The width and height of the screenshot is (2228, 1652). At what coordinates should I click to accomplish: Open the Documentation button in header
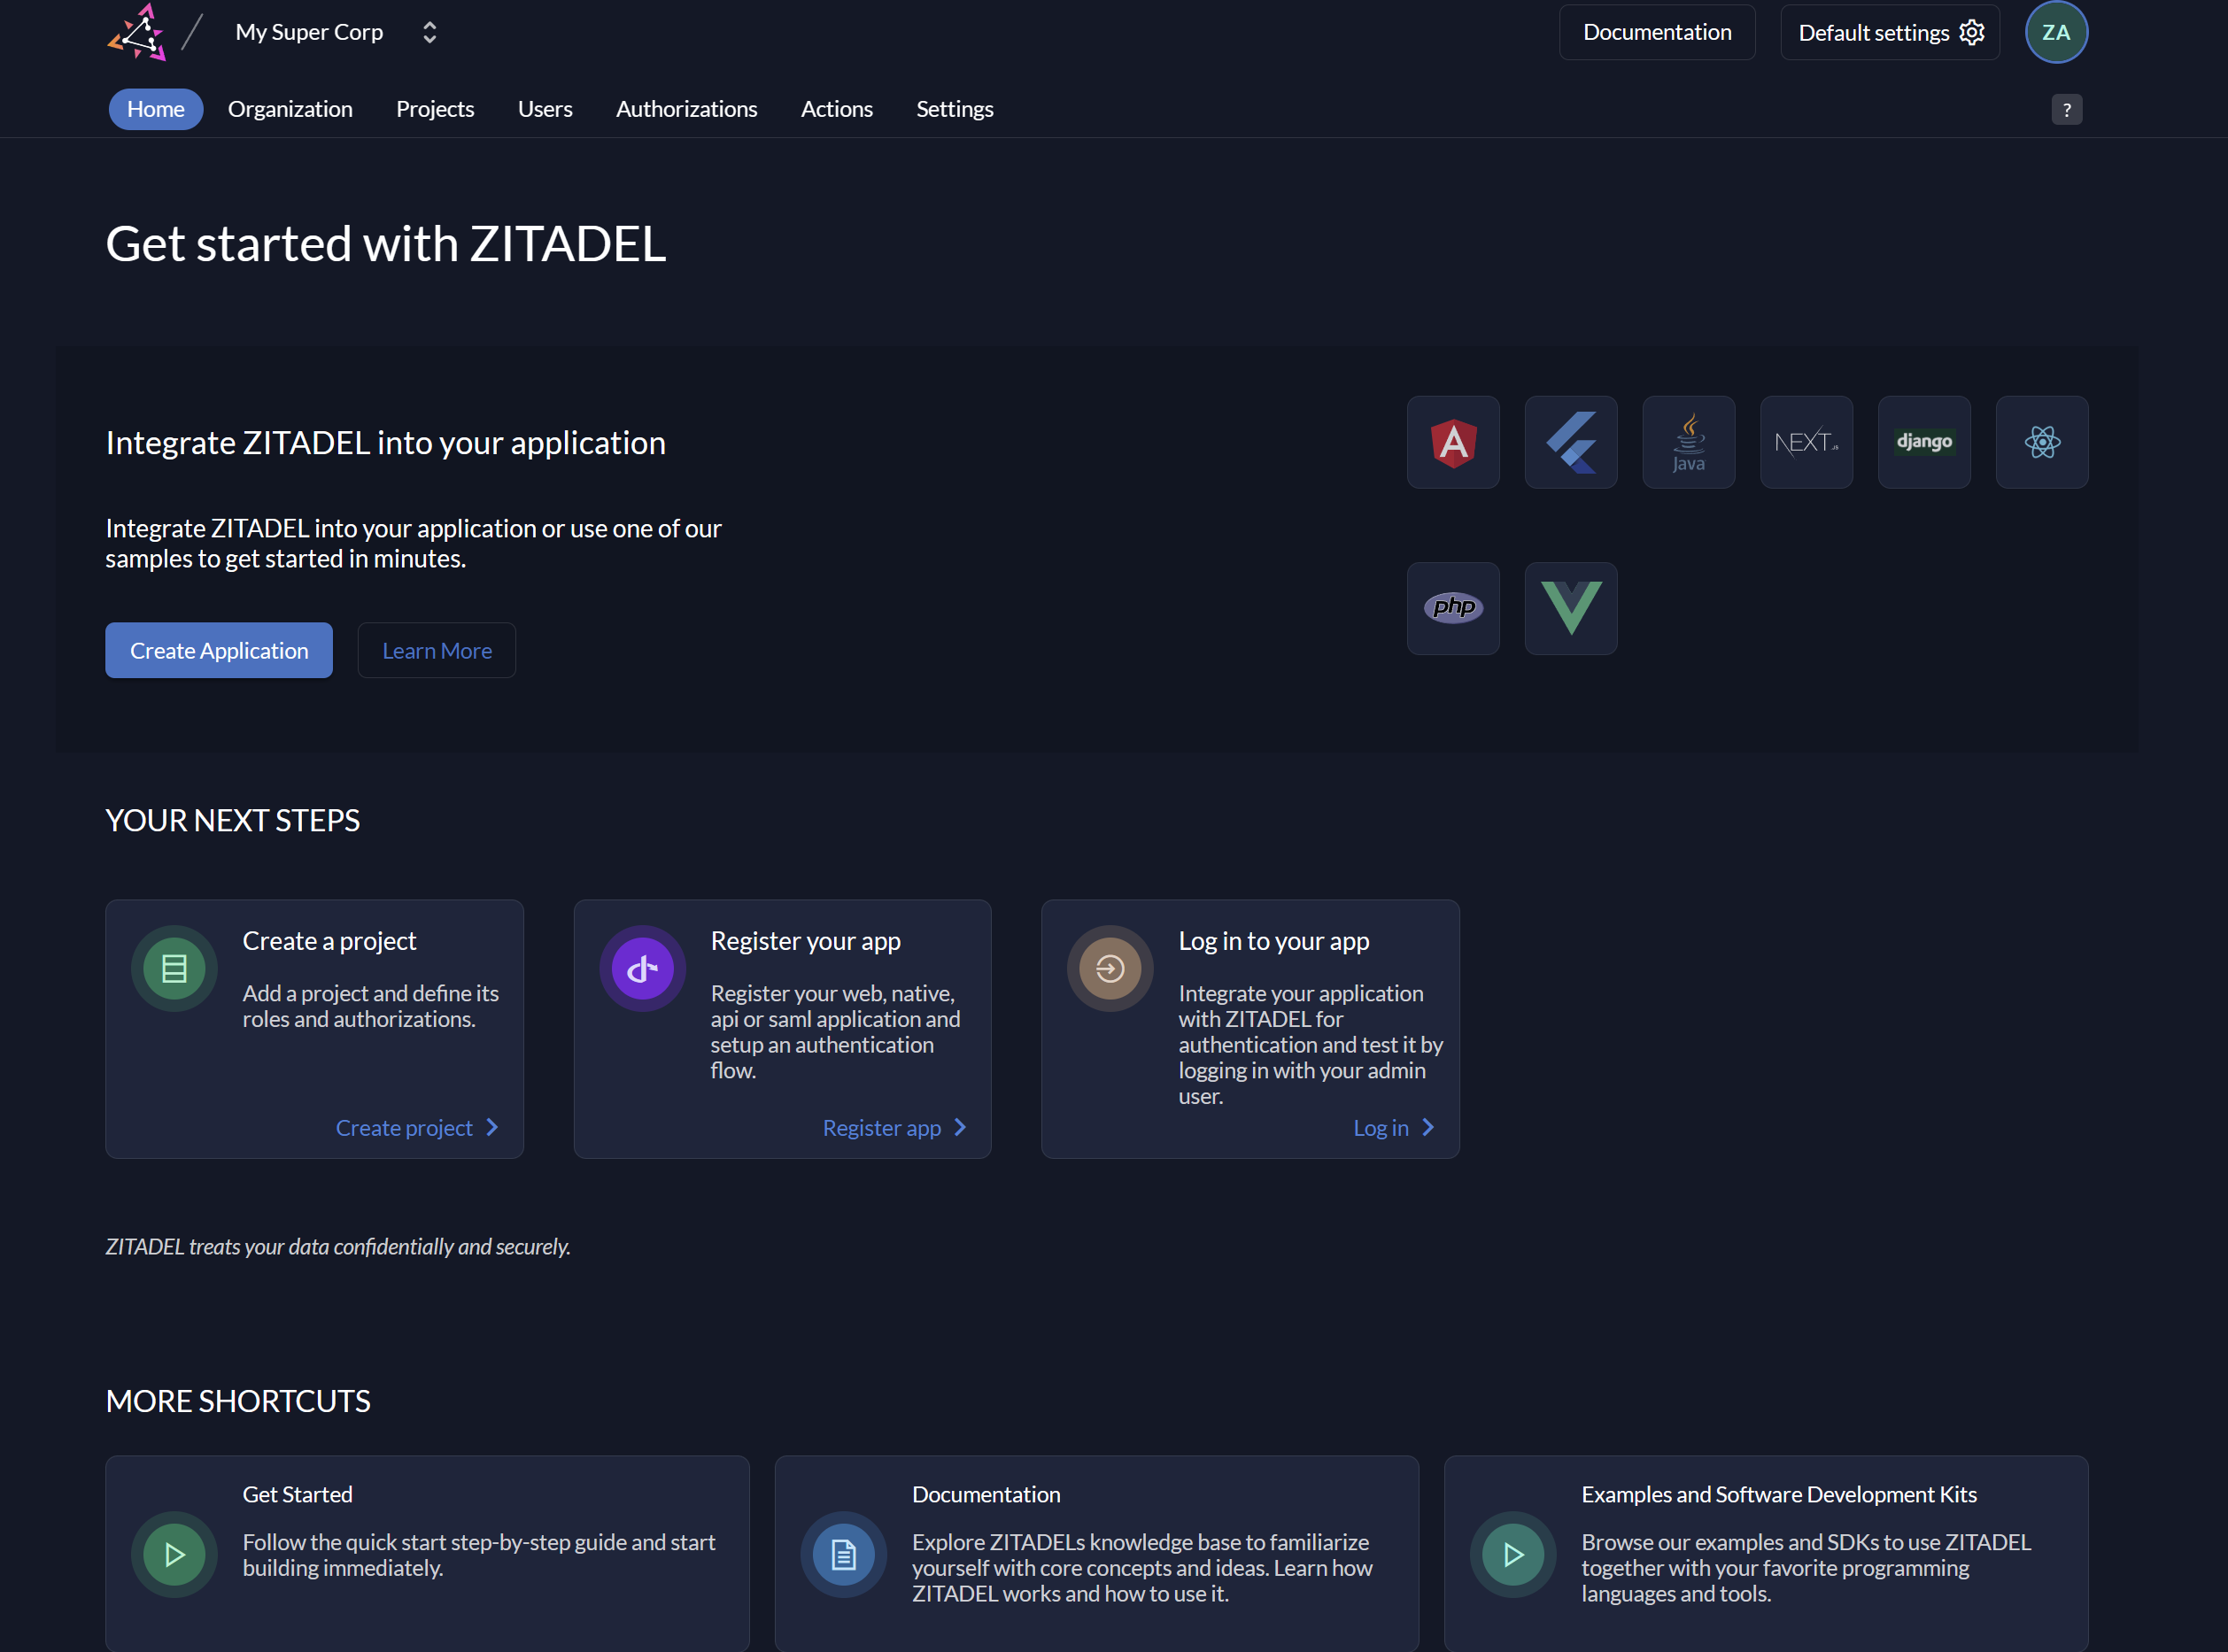coord(1657,32)
